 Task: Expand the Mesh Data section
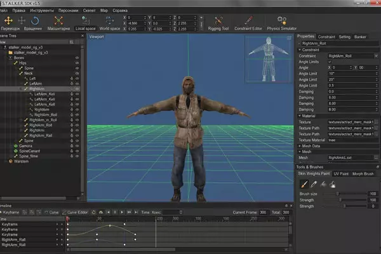300,146
